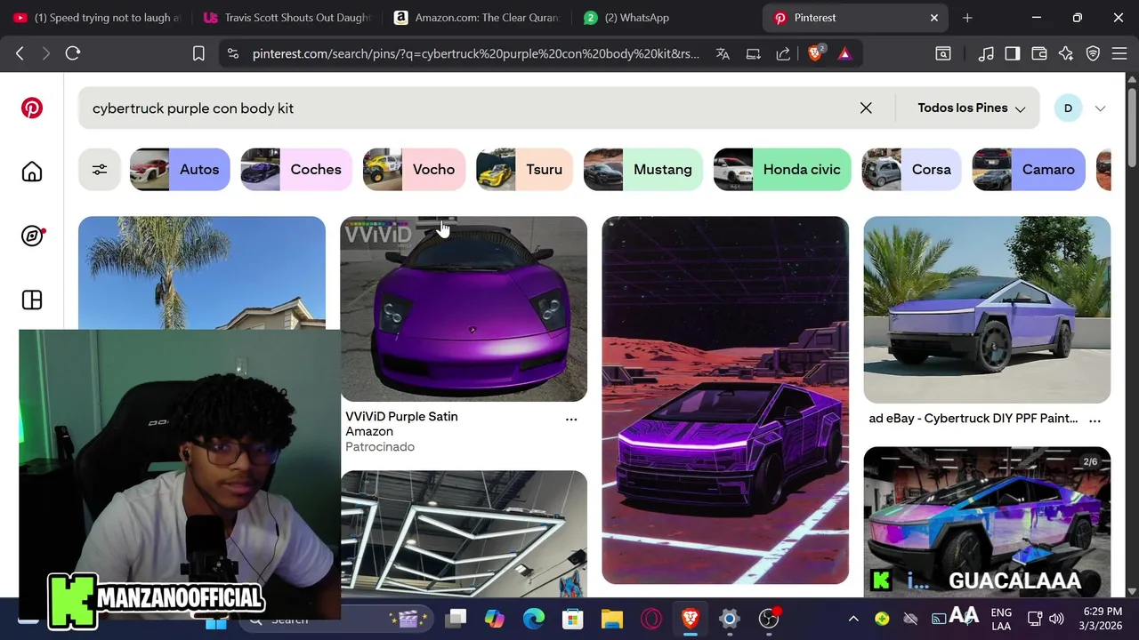The height and width of the screenshot is (640, 1139).
Task: Open the Leo AI sparkle icon
Action: tap(1066, 54)
